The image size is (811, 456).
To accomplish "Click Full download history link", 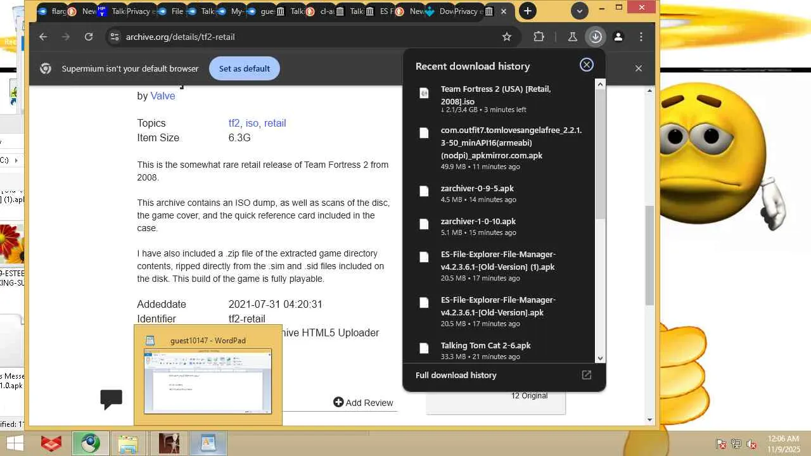I will pos(456,375).
